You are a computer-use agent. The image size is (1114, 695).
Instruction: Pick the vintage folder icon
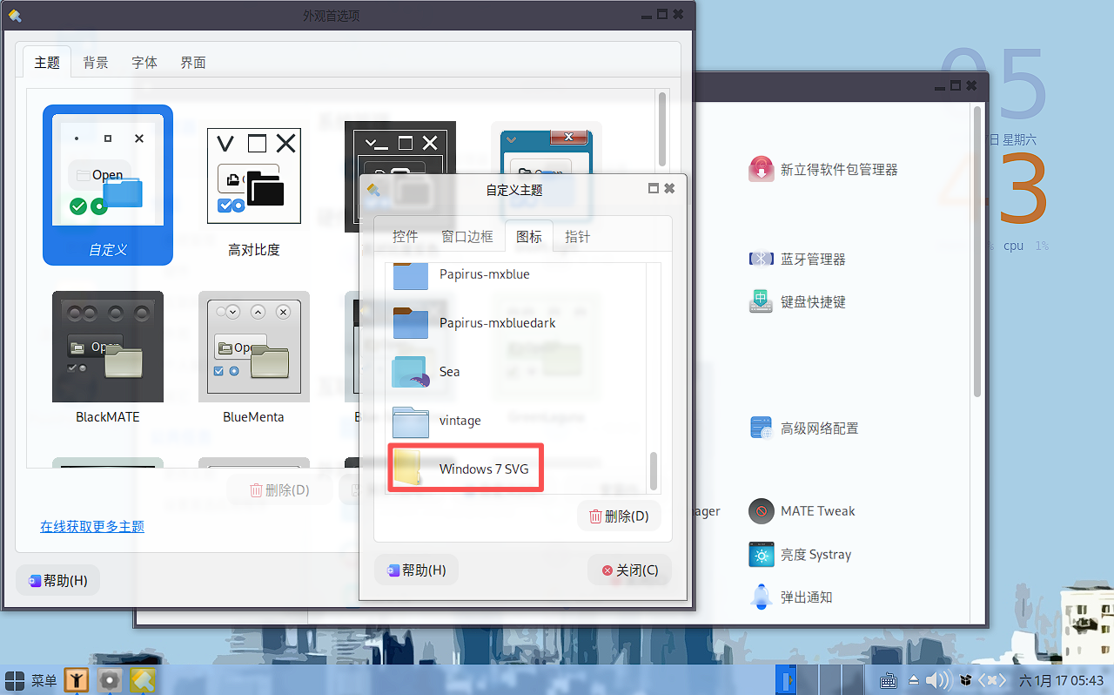point(411,421)
